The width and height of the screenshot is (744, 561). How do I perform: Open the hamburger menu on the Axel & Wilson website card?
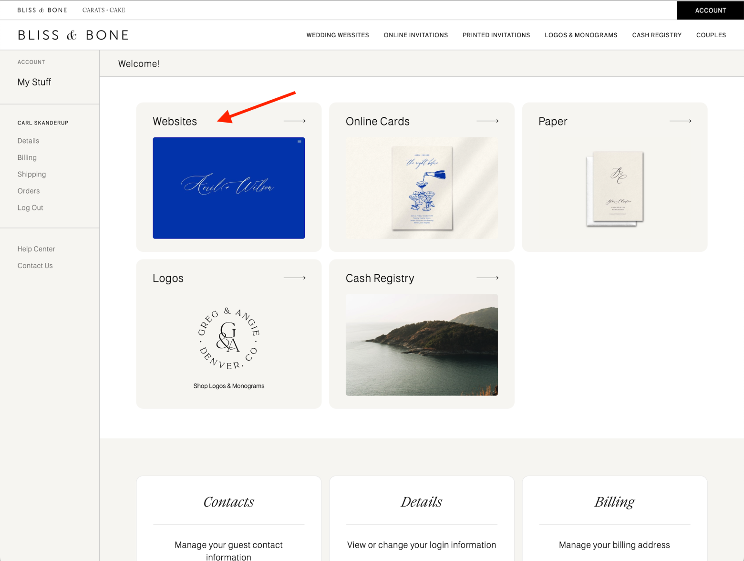tap(299, 142)
